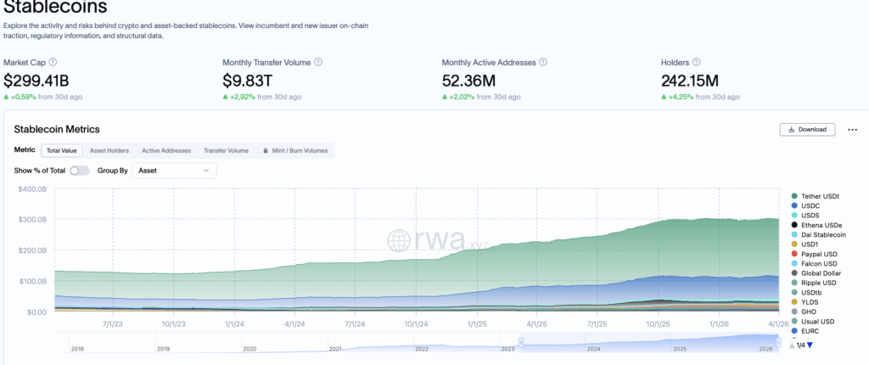This screenshot has height=365, width=869.
Task: Click the lock icon beside Mint / Burn Volumes
Action: click(x=266, y=150)
